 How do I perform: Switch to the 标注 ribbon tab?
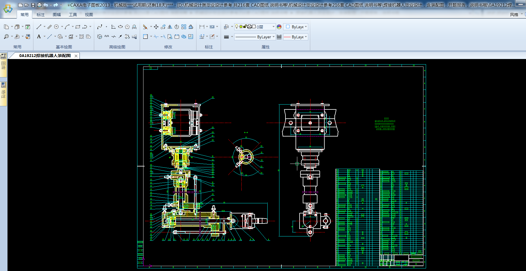[41, 15]
